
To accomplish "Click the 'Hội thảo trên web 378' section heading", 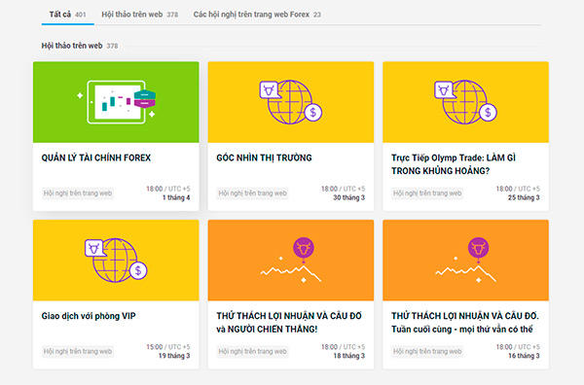I will 80,46.
